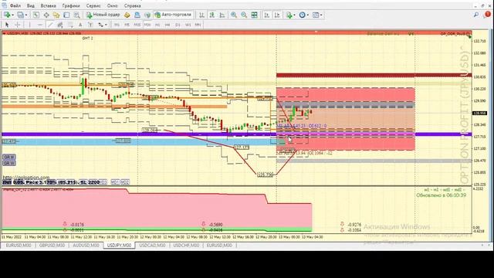Expand the profiles dropdown arrow
Screen dimensions: 494x278
[x=26, y=15]
